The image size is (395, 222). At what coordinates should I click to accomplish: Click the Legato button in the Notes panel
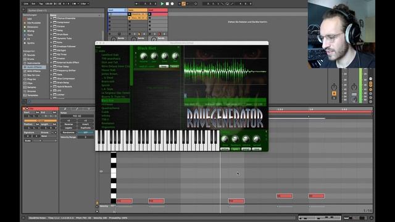[69, 128]
